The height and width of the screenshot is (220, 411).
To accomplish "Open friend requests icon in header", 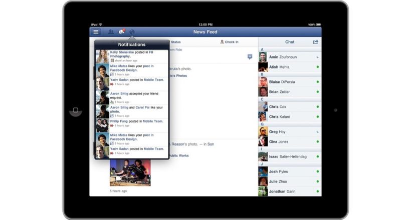I will [111, 32].
